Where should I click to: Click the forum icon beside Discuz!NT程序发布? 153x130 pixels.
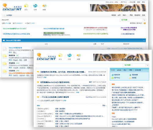tap(5, 49)
